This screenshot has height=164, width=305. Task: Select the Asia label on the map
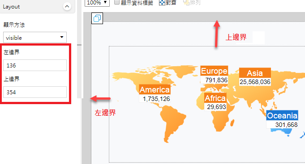pyautogui.click(x=255, y=73)
